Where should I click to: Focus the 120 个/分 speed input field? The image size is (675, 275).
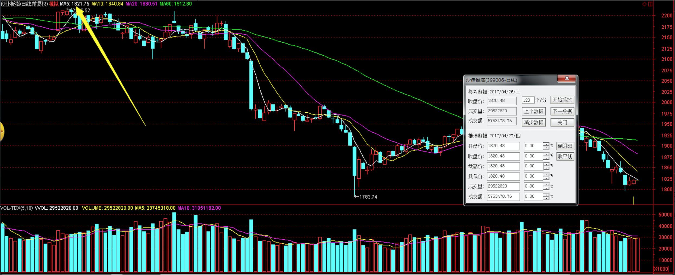tap(528, 100)
